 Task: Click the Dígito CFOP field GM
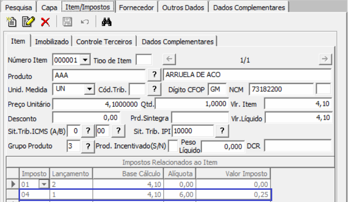(x=217, y=89)
